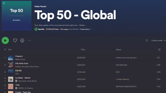The width and height of the screenshot is (166, 93).
Task: Click the Kill Bill cover thumbnail
Action: [11, 72]
